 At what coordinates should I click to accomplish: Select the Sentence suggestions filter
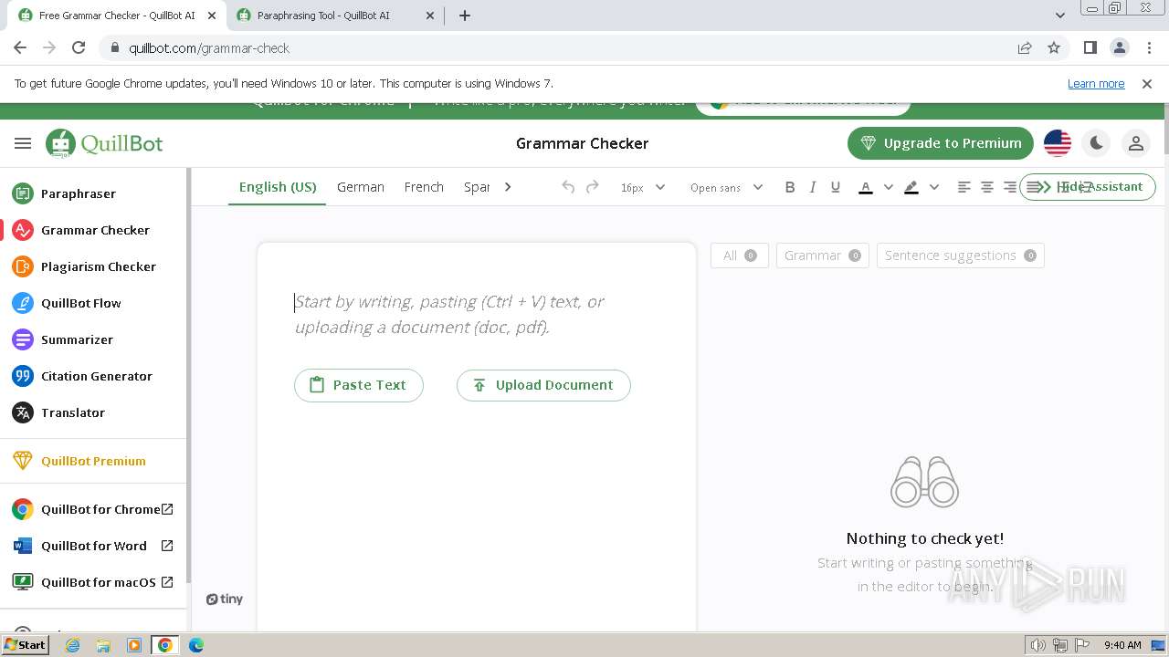pyautogui.click(x=961, y=255)
